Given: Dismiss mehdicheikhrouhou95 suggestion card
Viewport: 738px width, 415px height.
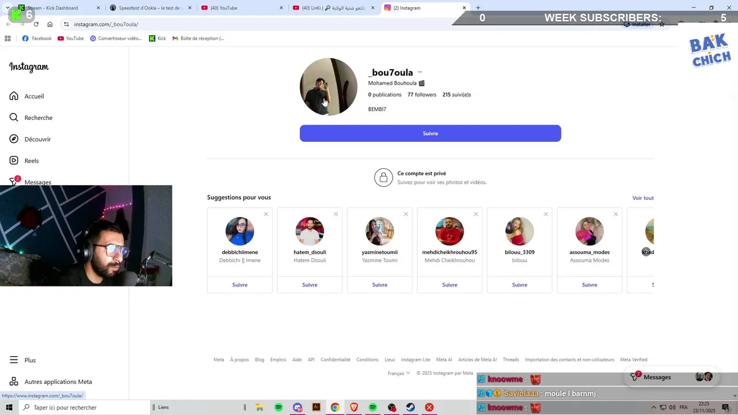Looking at the screenshot, I should pos(476,214).
